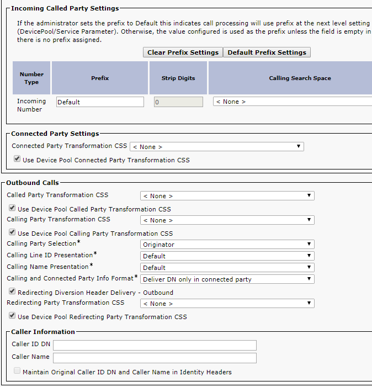Image resolution: width=372 pixels, height=387 pixels.
Task: Click the Strip Digits column header
Action: [x=178, y=78]
